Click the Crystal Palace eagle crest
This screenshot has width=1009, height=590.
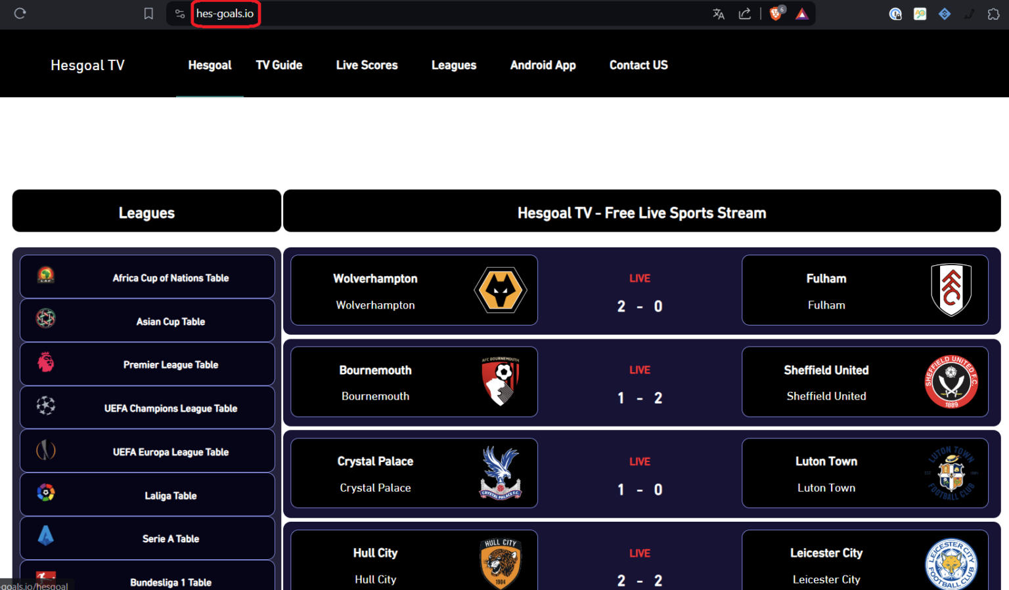tap(501, 473)
